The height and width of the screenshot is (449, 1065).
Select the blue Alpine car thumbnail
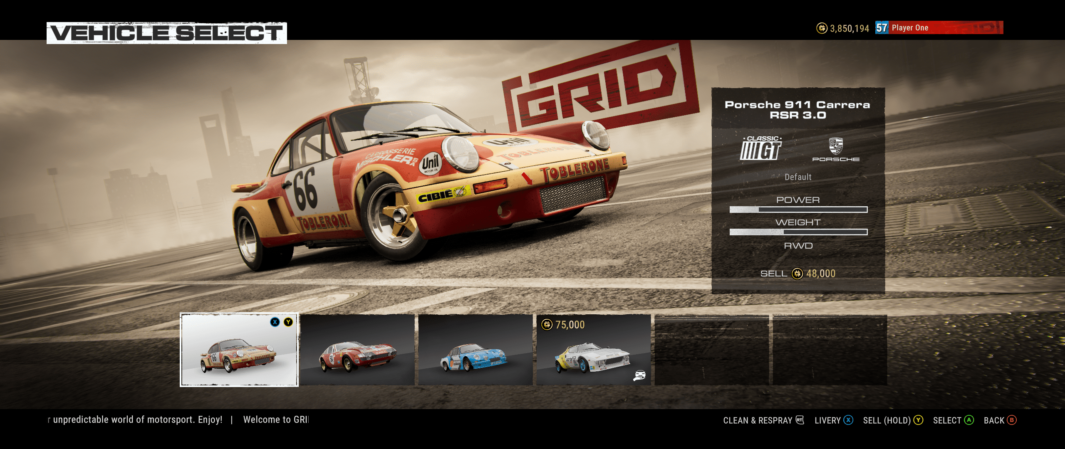click(475, 350)
